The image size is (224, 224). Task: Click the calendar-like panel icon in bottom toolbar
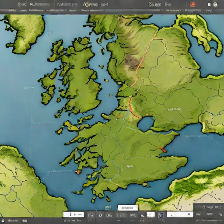click(x=122, y=215)
